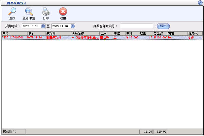Click the 打印 printer icon
204x136 pixels.
tap(46, 12)
